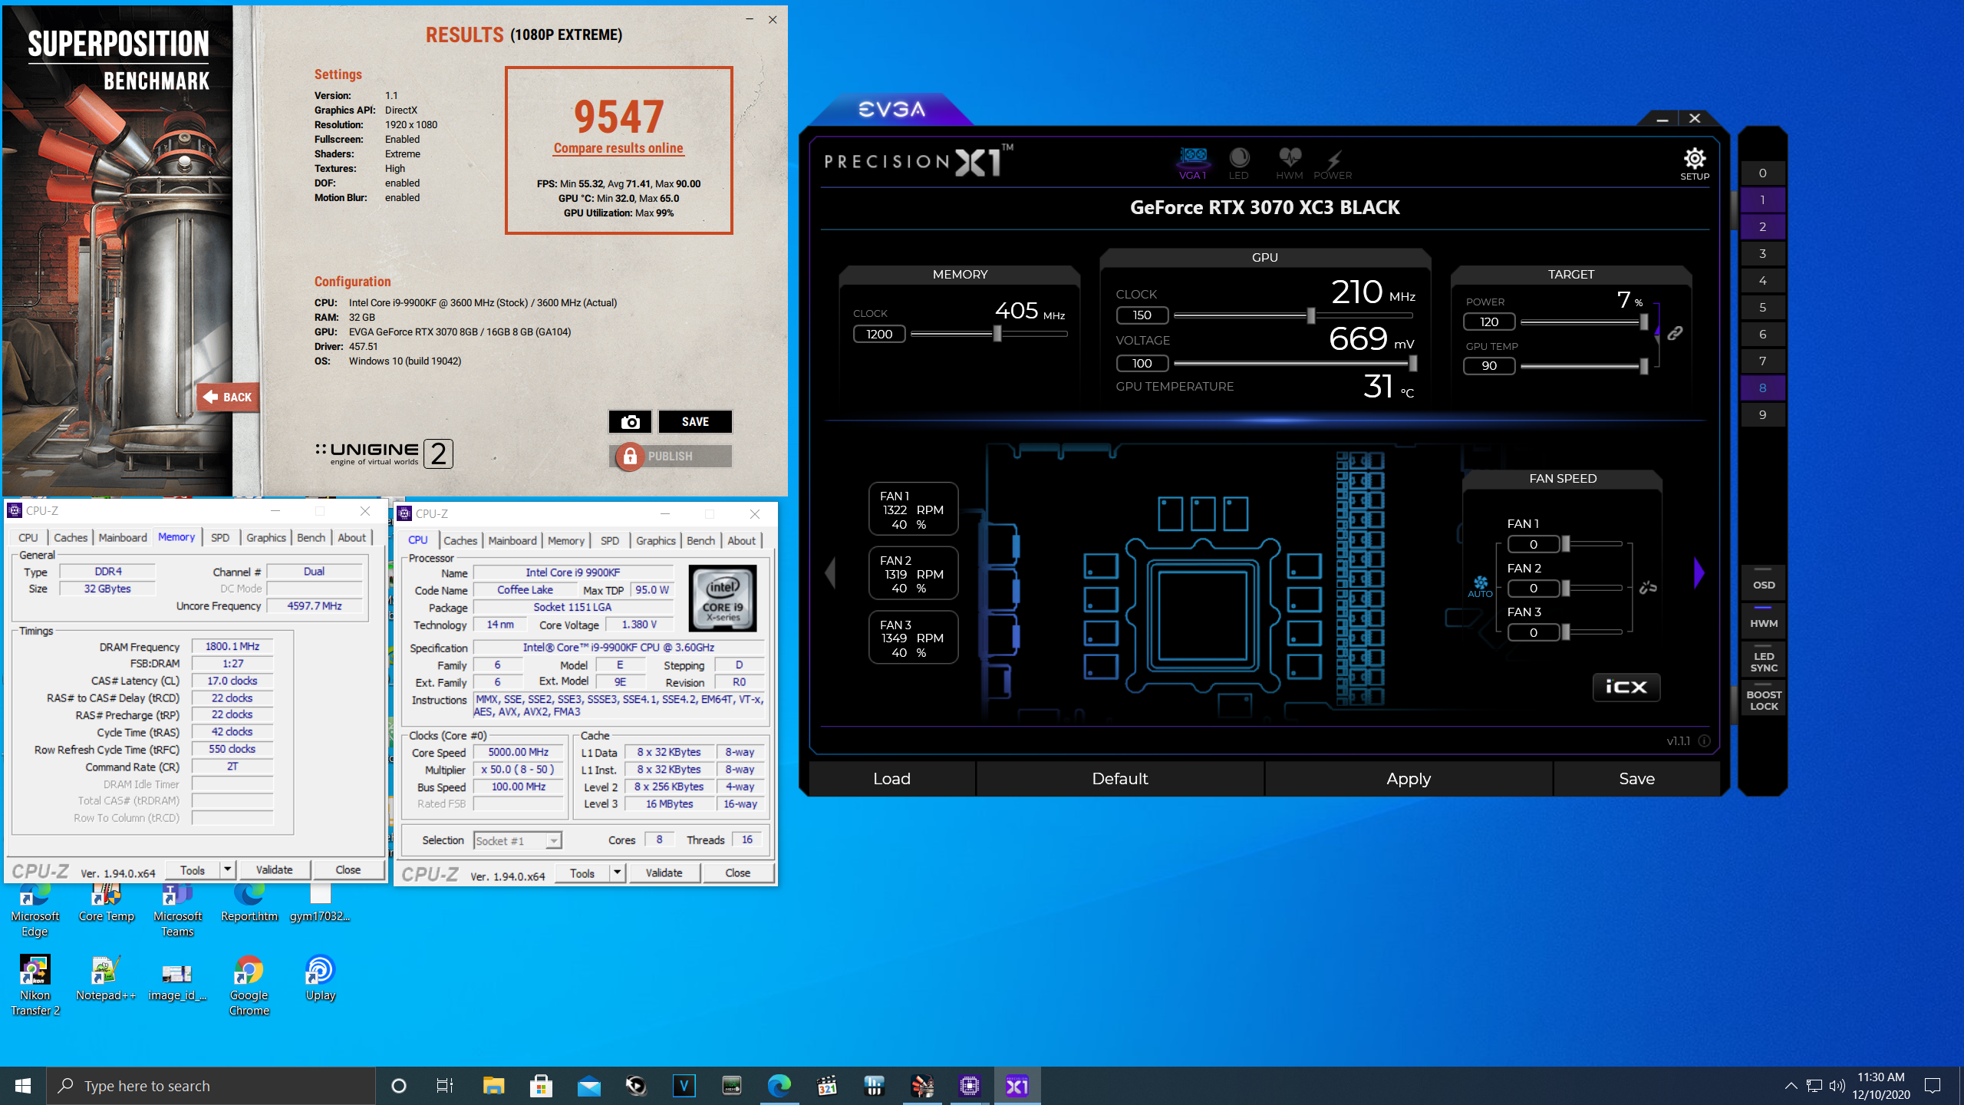Image resolution: width=1964 pixels, height=1105 pixels.
Task: Open the POWER icon in Precision X1
Action: (1333, 163)
